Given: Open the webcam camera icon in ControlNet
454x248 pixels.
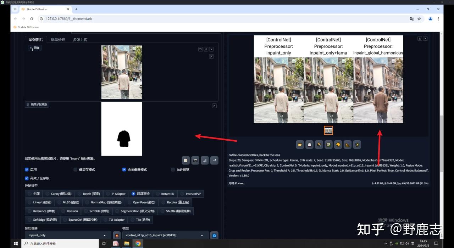Looking at the screenshot, I should 195,160.
